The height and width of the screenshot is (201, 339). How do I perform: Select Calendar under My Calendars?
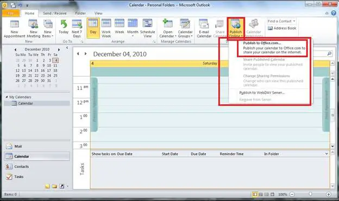pos(37,103)
